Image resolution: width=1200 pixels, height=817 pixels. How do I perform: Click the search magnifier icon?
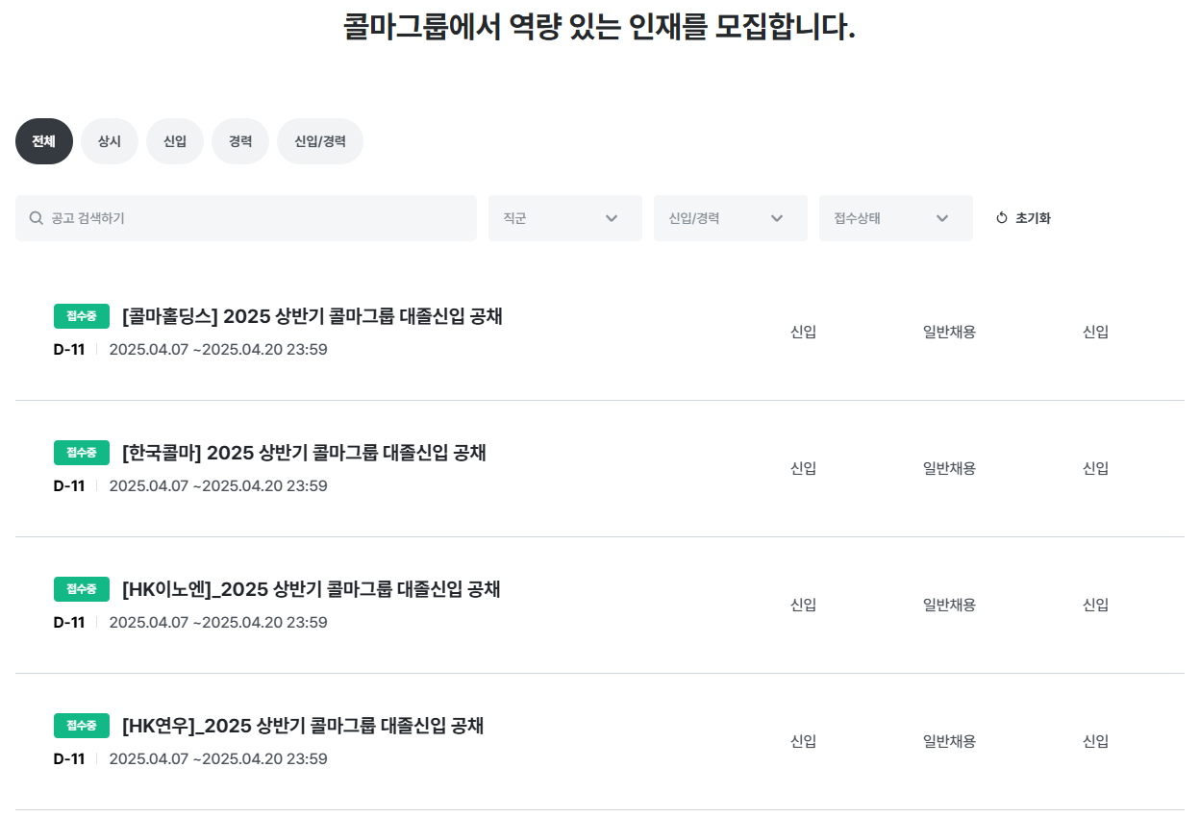pos(36,218)
